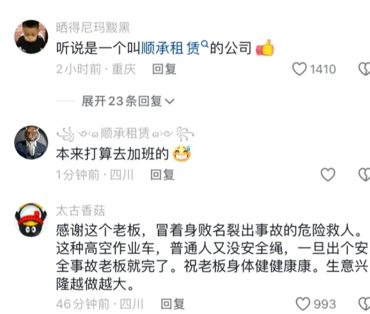Open the tiger-head avatar profile
The image size is (370, 314).
pyautogui.click(x=31, y=143)
